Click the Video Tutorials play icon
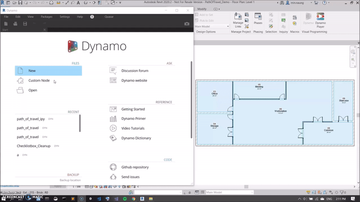360x202 pixels. [x=113, y=128]
